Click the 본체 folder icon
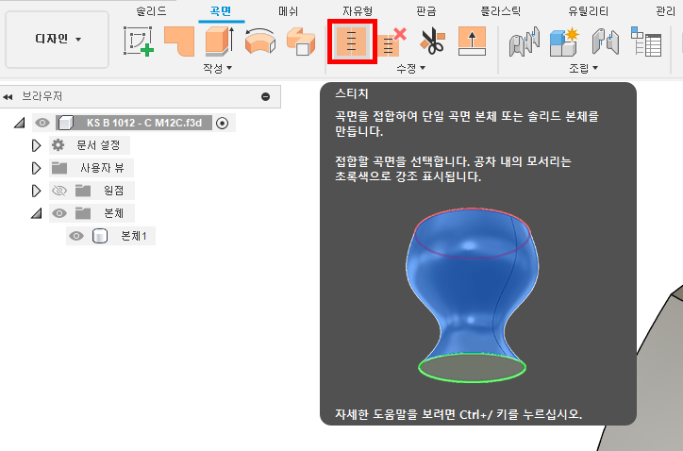The height and width of the screenshot is (451, 683). [x=83, y=213]
